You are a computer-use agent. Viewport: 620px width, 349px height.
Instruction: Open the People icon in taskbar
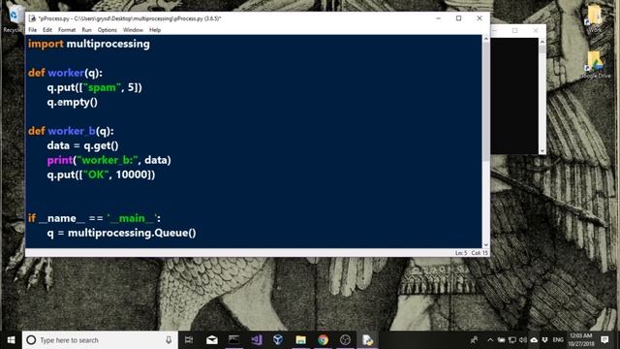[474, 340]
